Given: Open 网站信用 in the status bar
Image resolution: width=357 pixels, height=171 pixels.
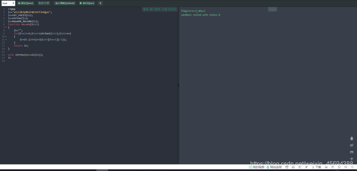Looking at the screenshot, I should [x=274, y=167].
